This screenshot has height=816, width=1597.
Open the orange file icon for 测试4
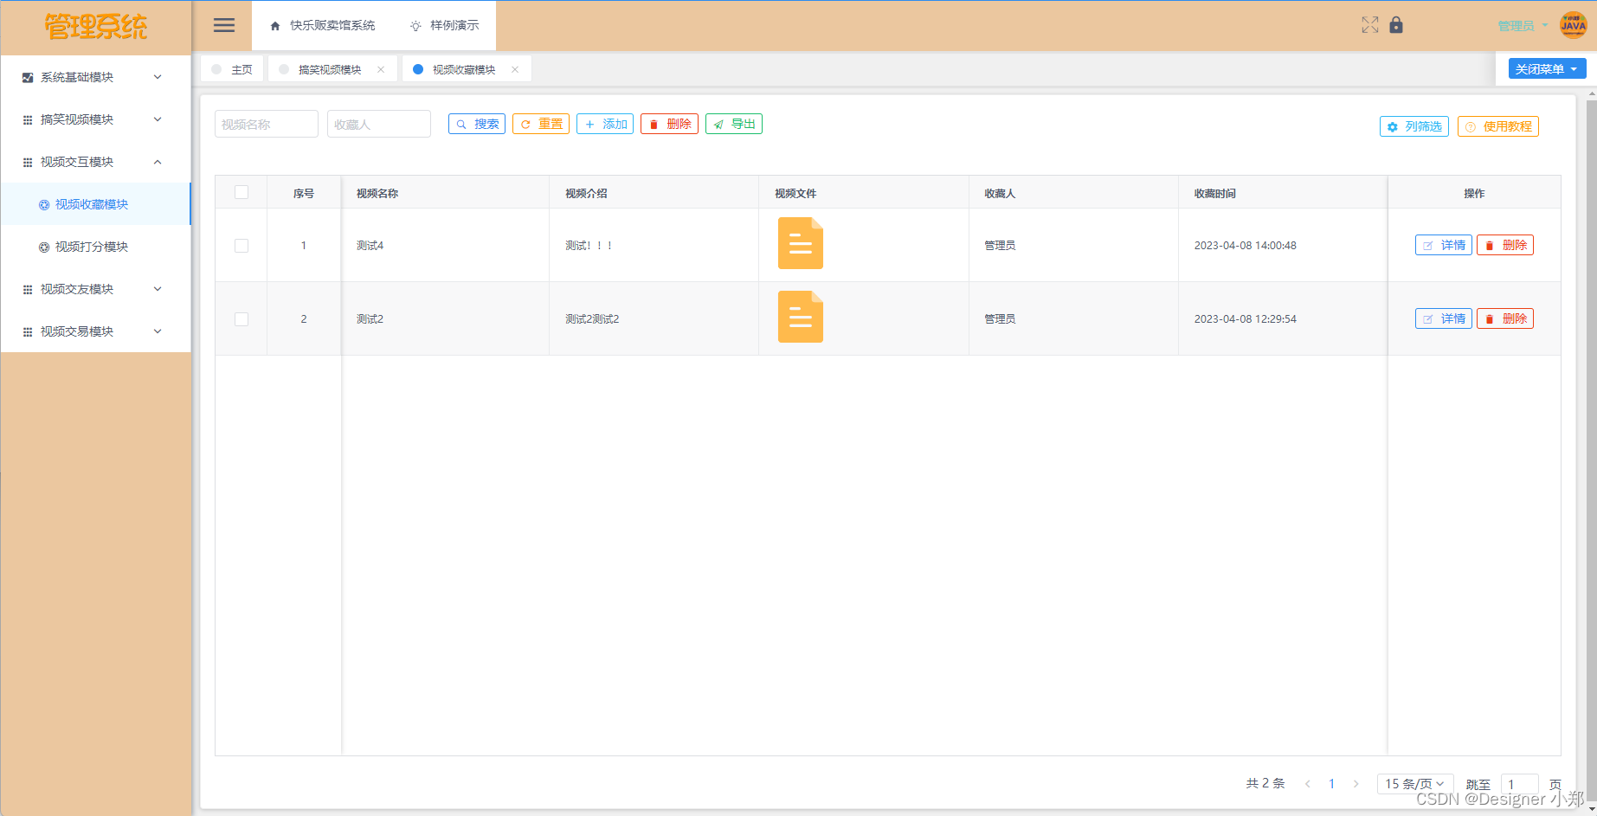(800, 243)
